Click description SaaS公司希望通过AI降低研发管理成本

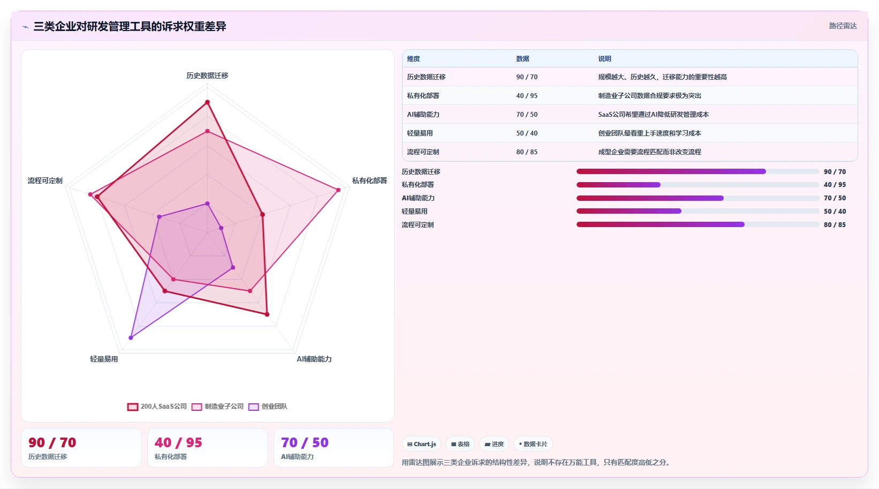point(653,115)
